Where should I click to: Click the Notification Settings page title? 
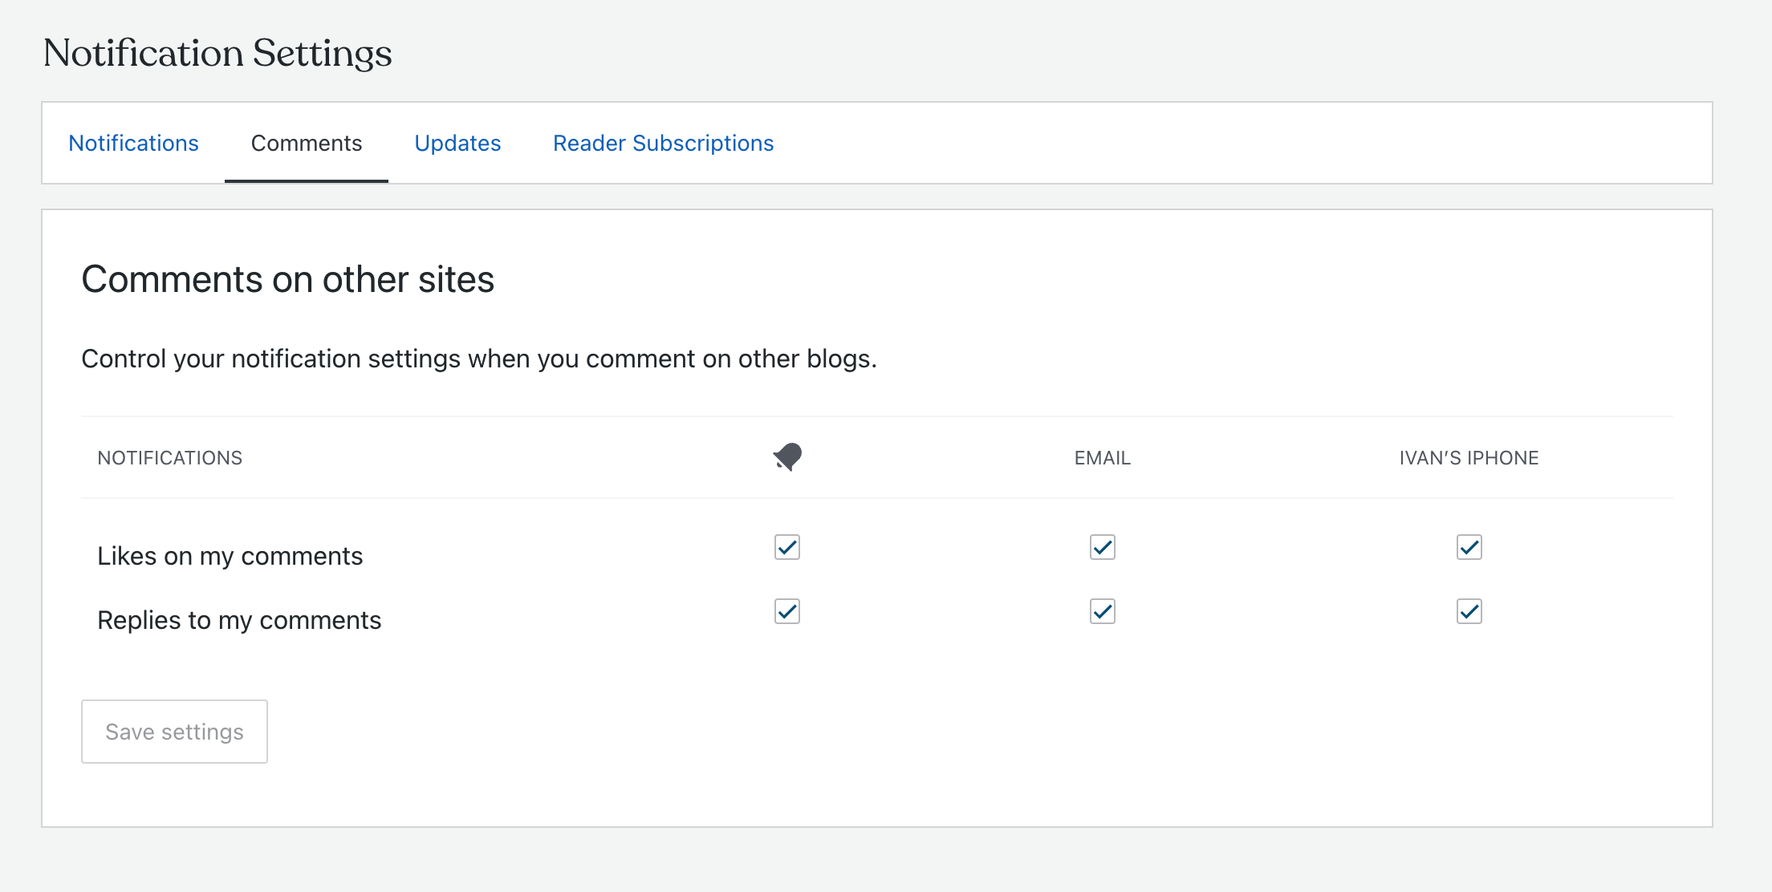(217, 53)
